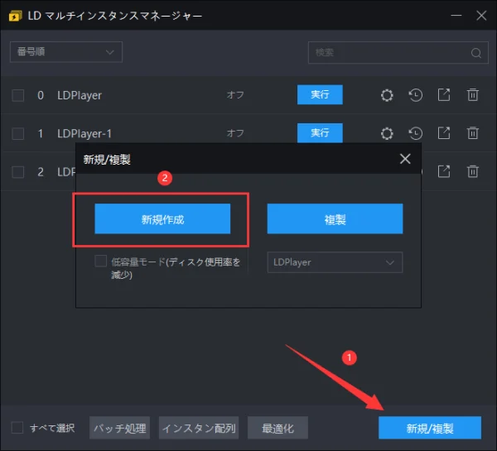Click the 新規/複製 bottom button
The image size is (497, 451).
430,428
